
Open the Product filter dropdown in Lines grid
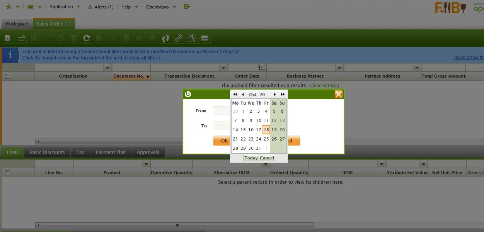tap(146, 164)
